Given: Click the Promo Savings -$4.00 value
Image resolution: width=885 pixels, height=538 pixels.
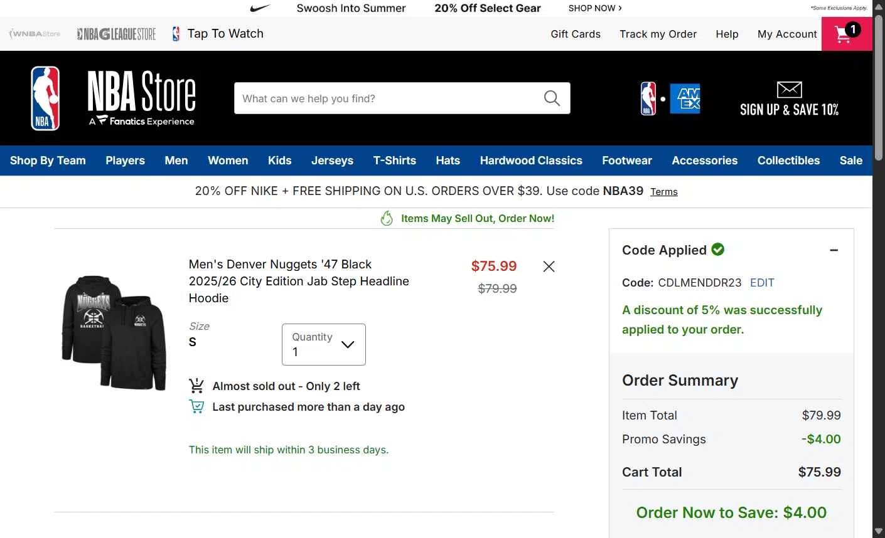Looking at the screenshot, I should pos(821,439).
